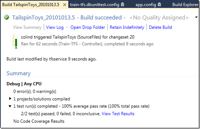The height and width of the screenshot is (129, 200).
Task: Click the lock icon on train-tfs.dbunittest.config tab
Action: click(x=122, y=5)
